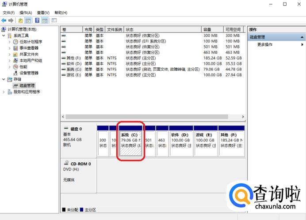Viewport: 306px width, 220px height.
Task: Expand the 服务和应用程序 node
Action: 4,92
